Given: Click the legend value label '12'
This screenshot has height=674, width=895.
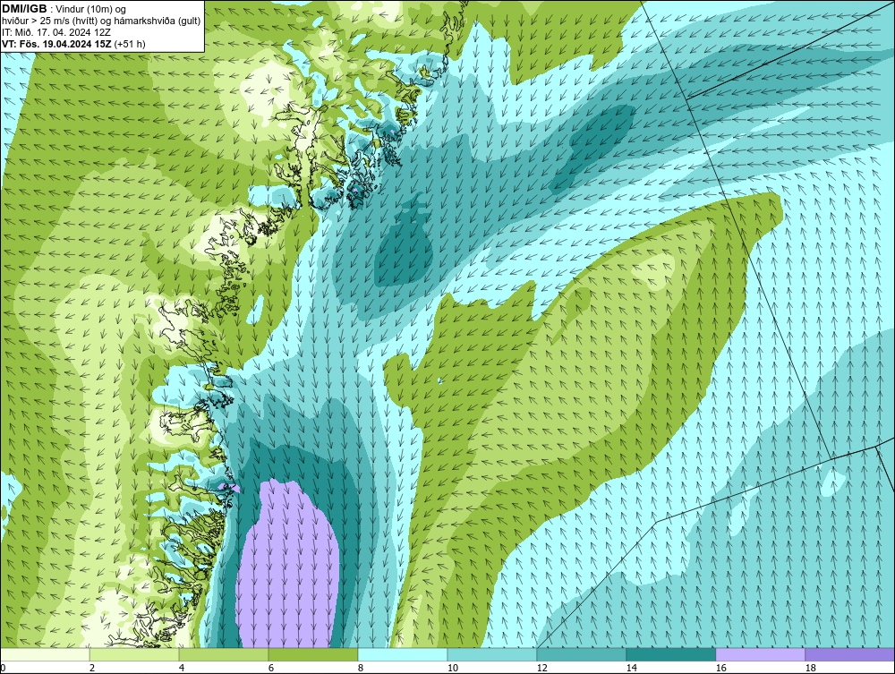Looking at the screenshot, I should point(542,668).
